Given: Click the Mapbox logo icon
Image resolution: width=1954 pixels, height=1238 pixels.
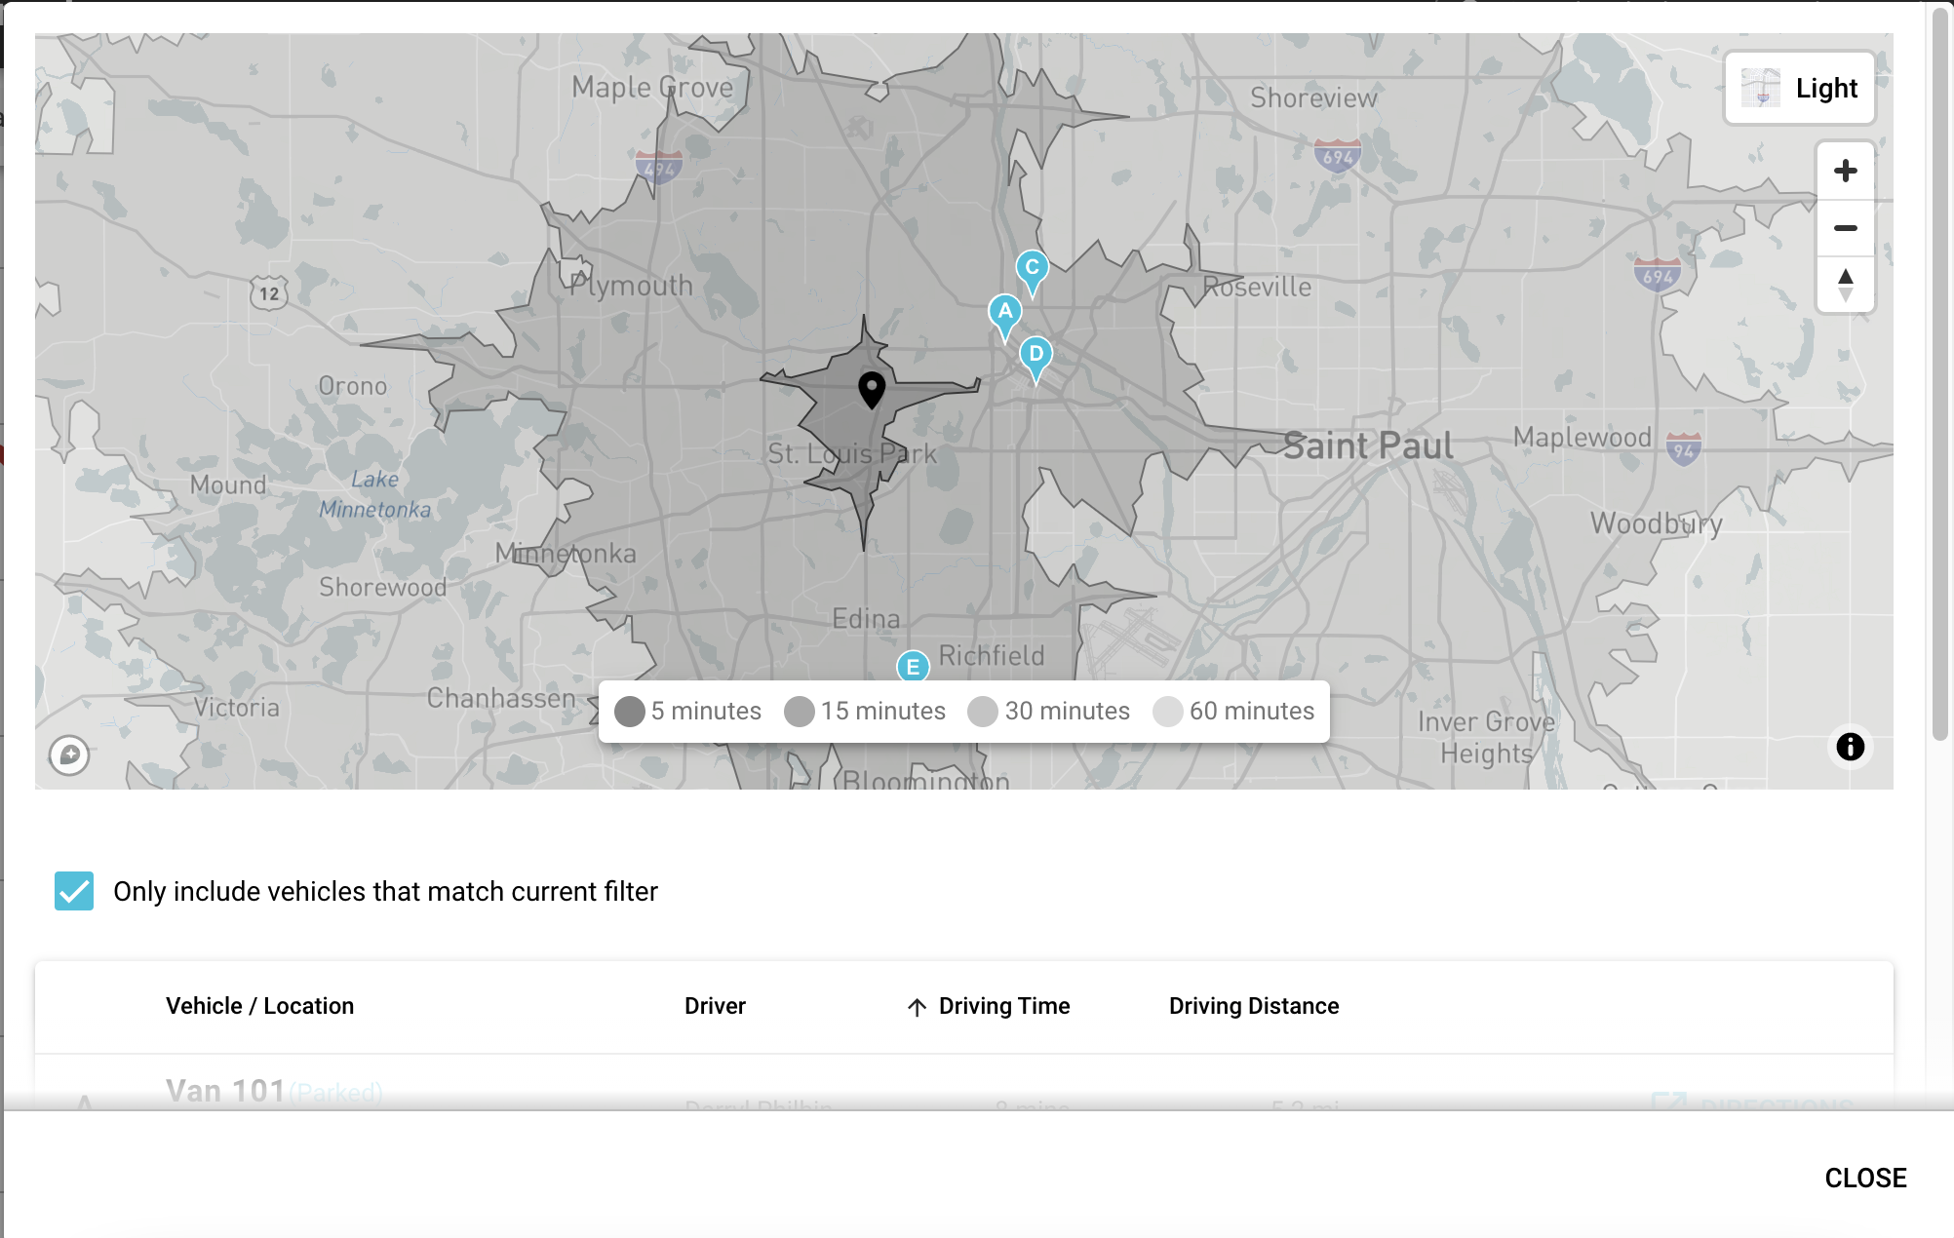Looking at the screenshot, I should [69, 754].
